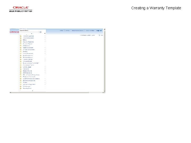
Task: Click the Tree Manager folder icon
Action: (x=21, y=86)
